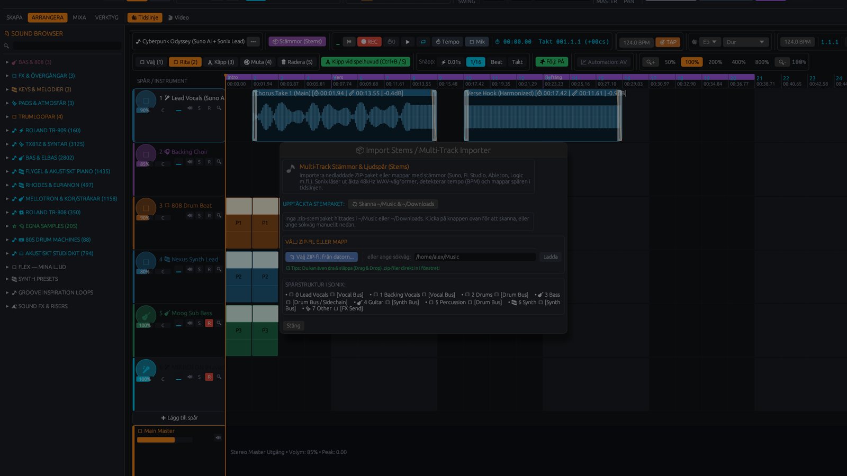Click the zoom-in magnifier icon
The width and height of the screenshot is (847, 476).
coord(651,62)
